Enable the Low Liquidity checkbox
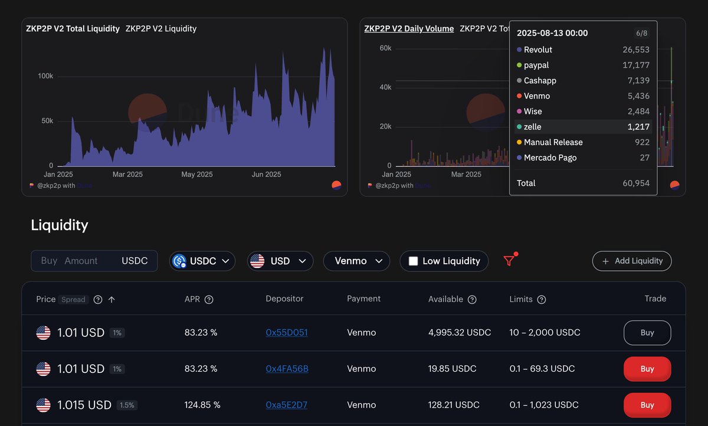This screenshot has height=426, width=708. pos(414,261)
